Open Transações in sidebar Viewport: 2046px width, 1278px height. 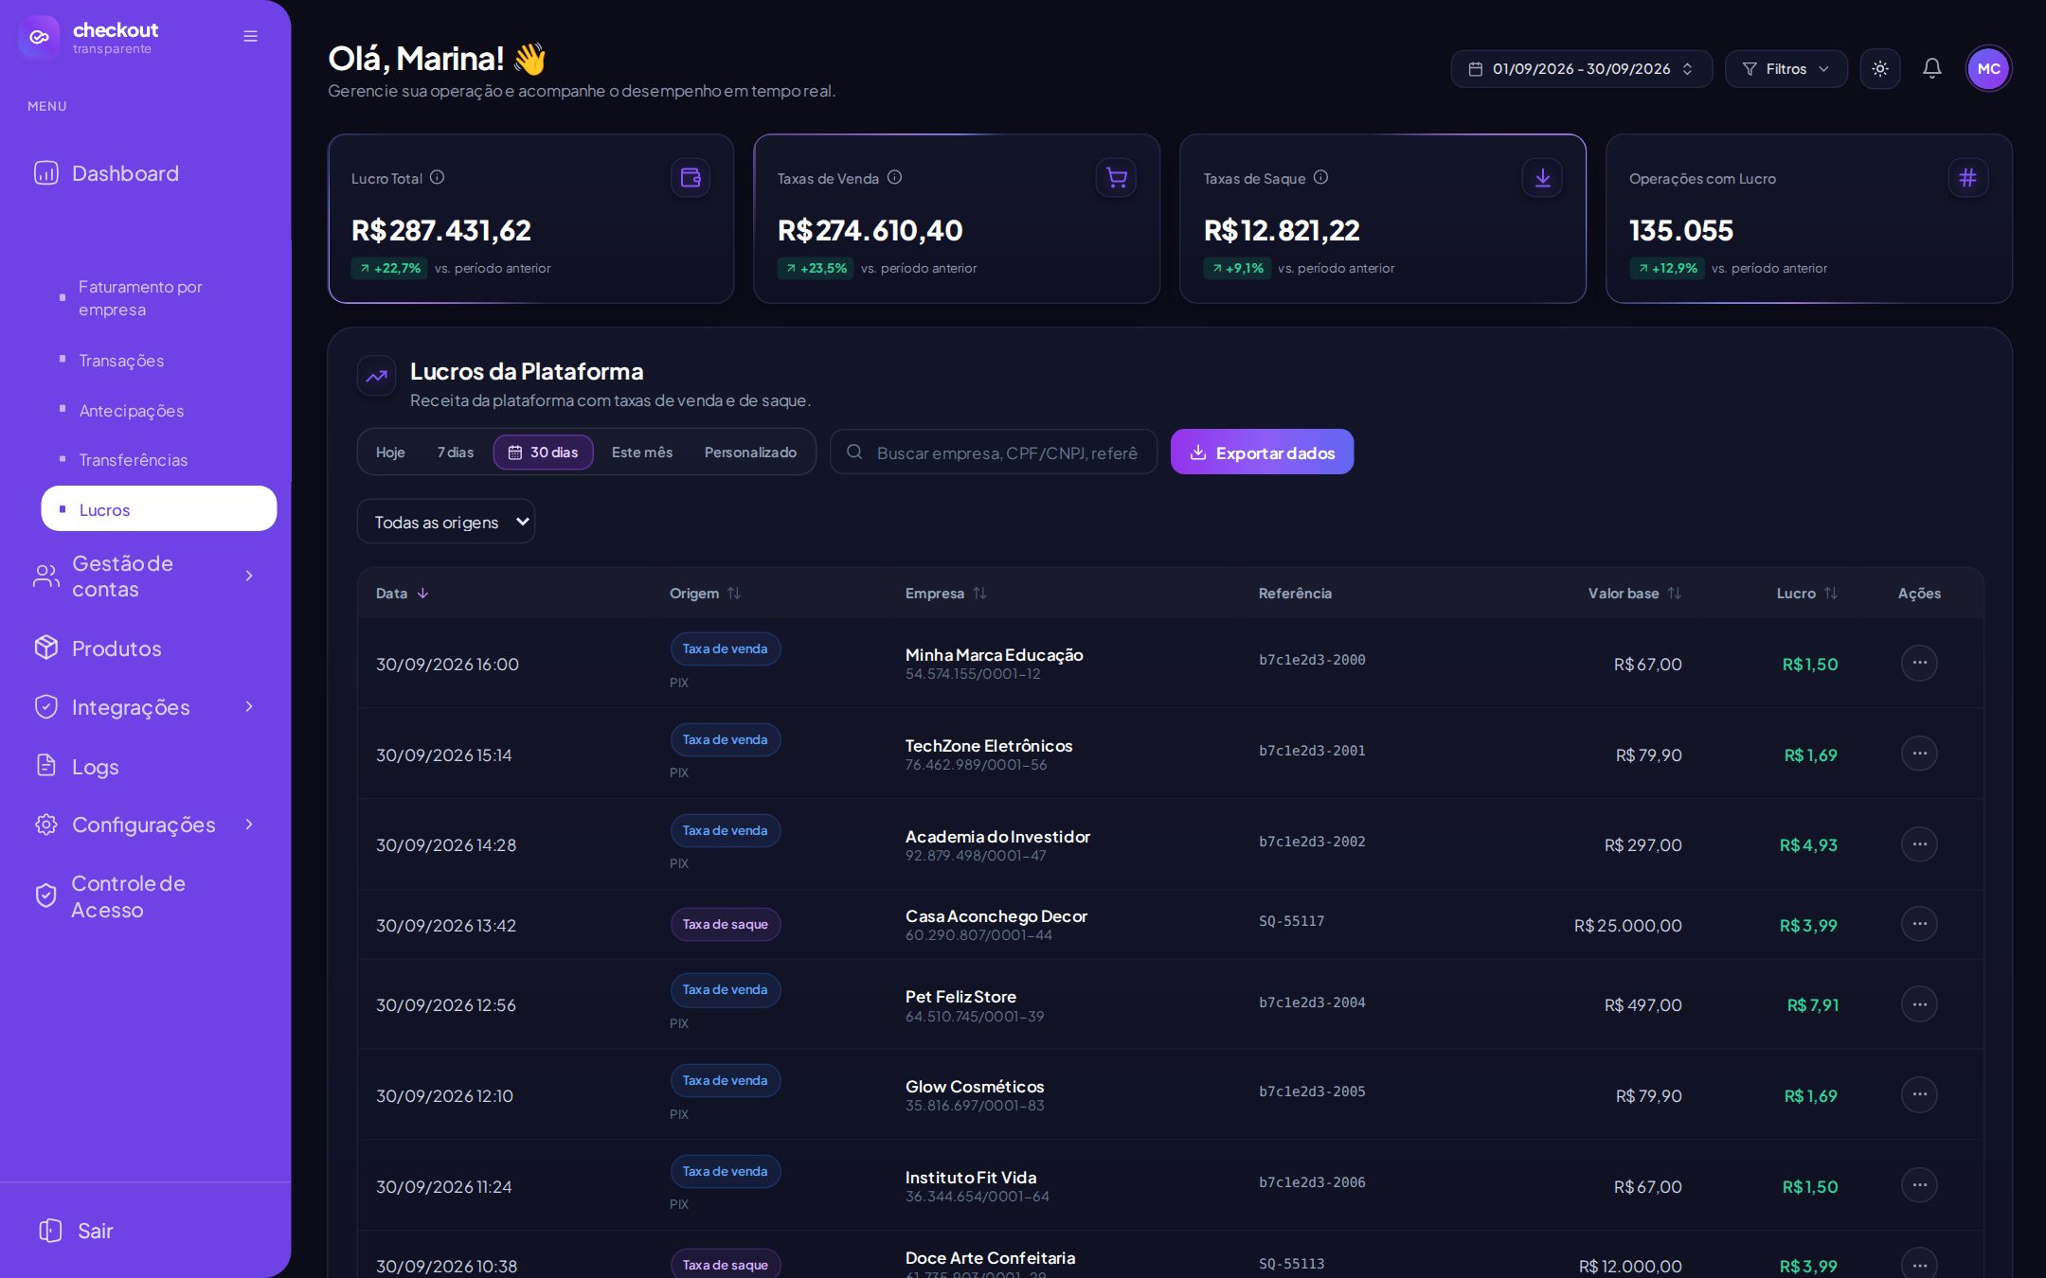point(121,361)
